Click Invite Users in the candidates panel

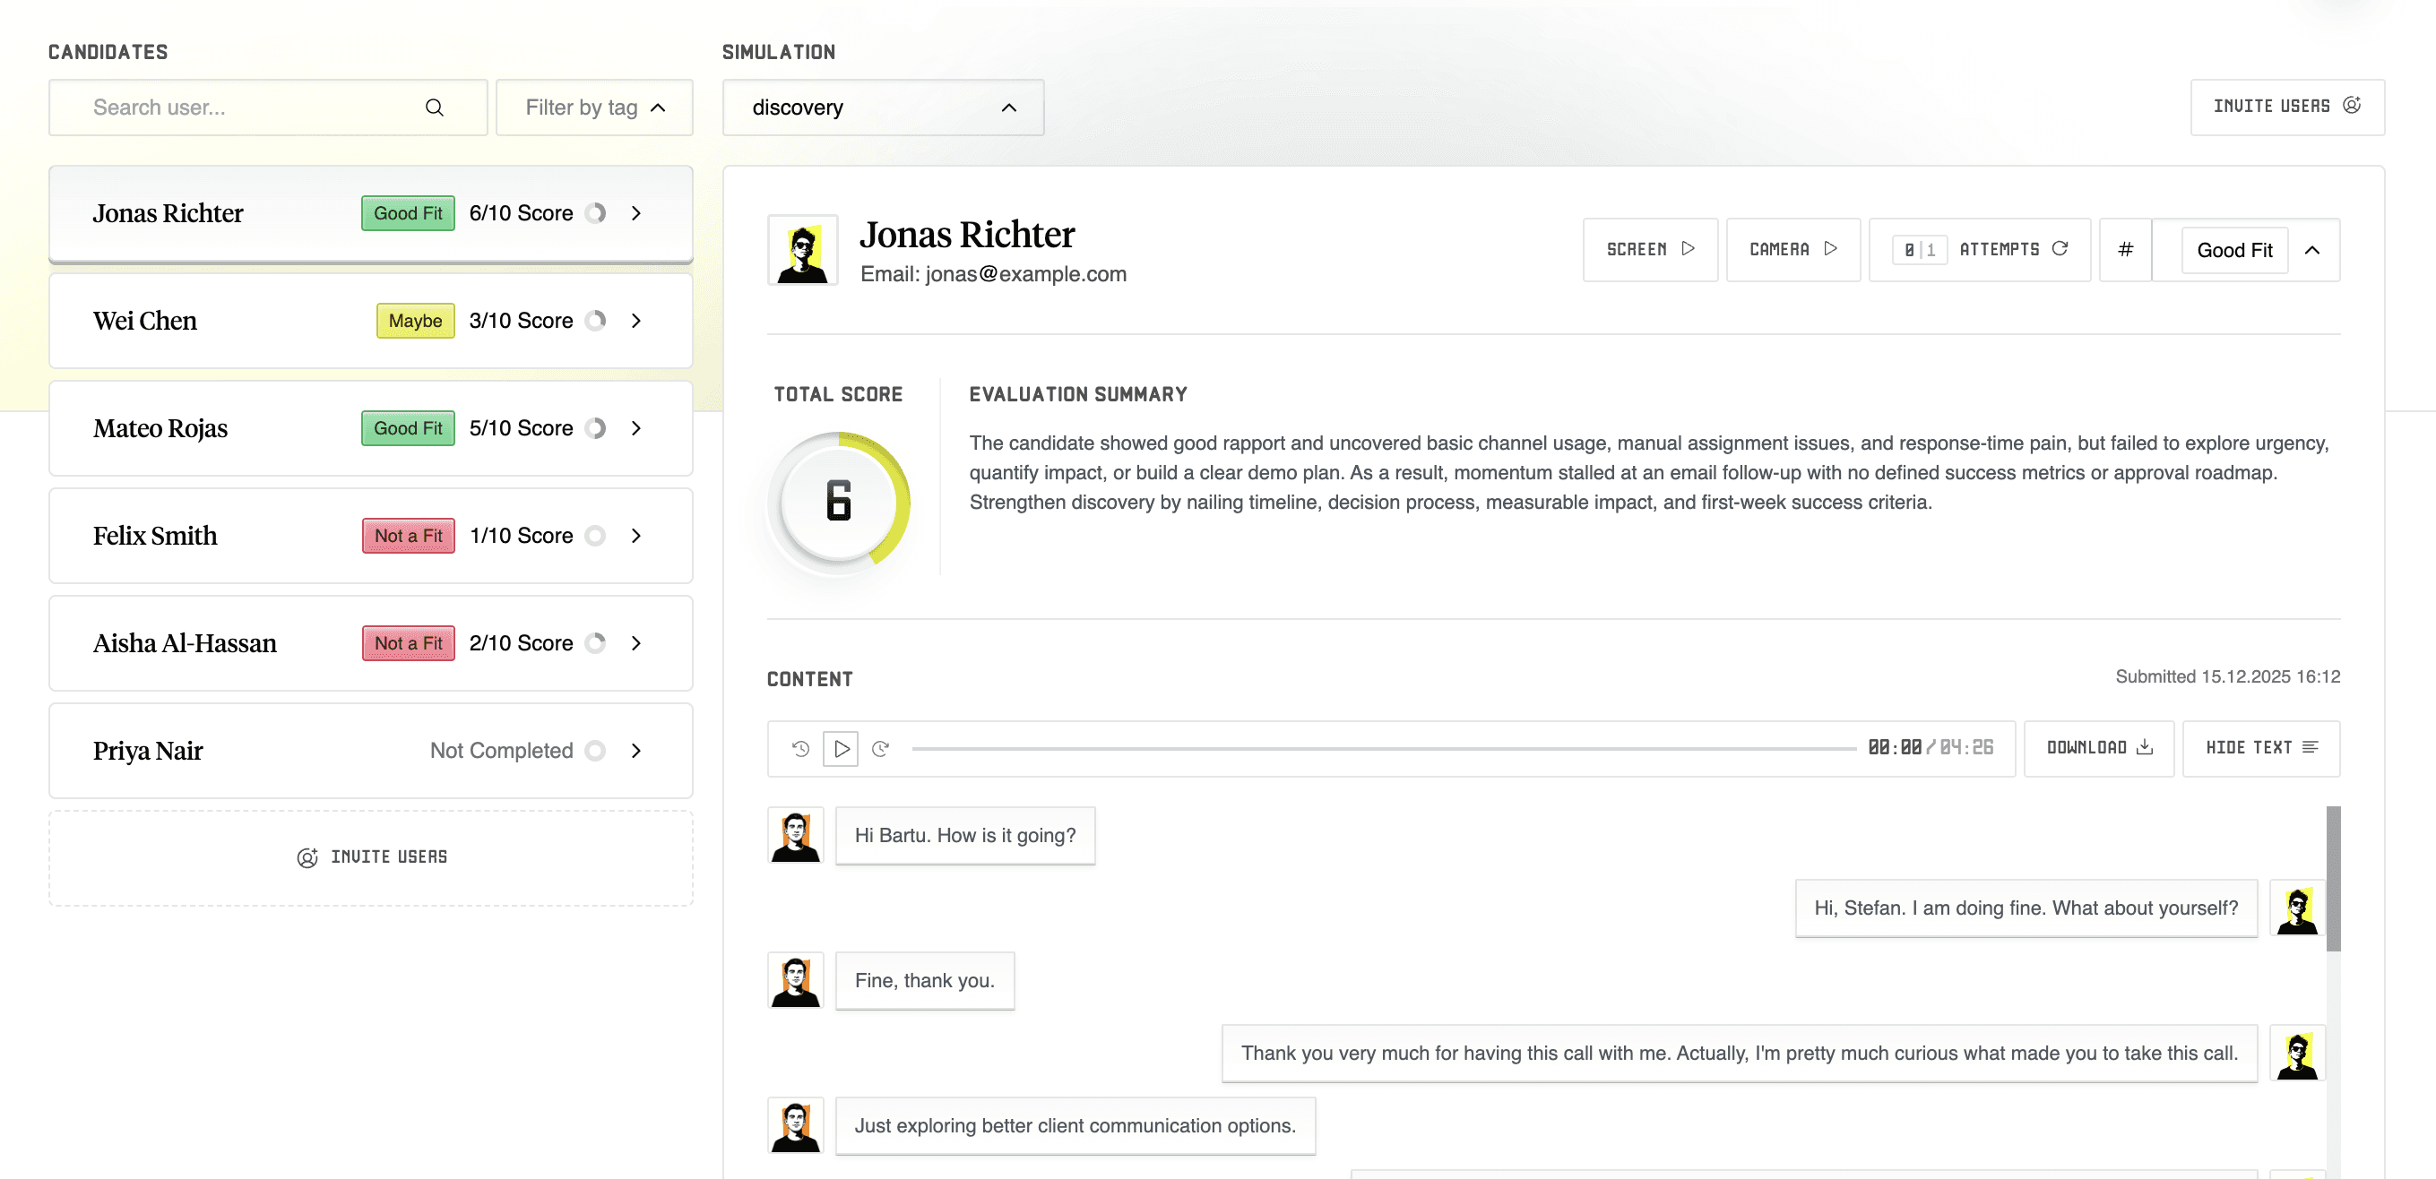[371, 856]
